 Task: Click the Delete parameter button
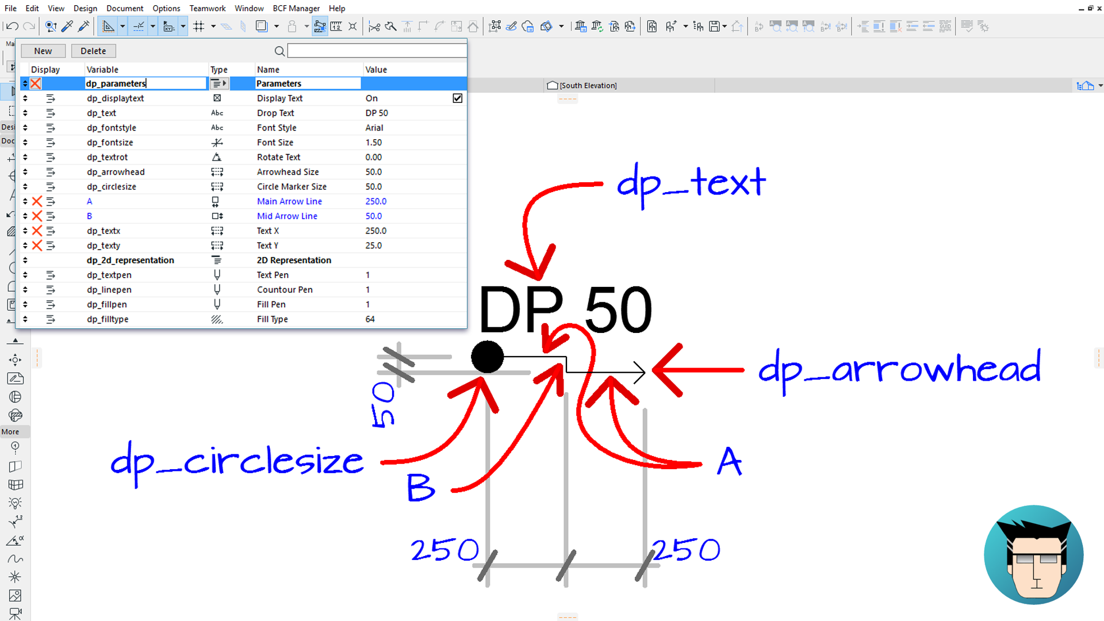point(93,51)
